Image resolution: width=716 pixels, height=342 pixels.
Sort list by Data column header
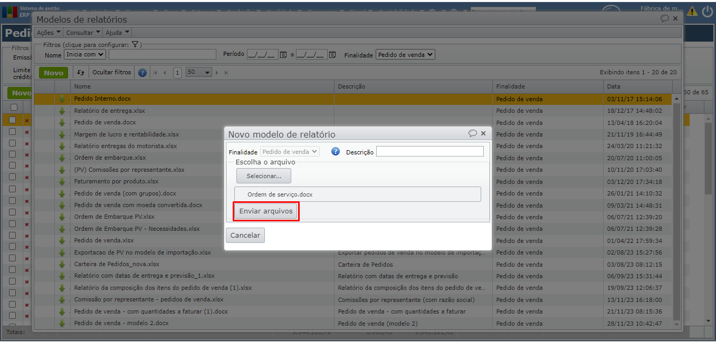(x=638, y=86)
